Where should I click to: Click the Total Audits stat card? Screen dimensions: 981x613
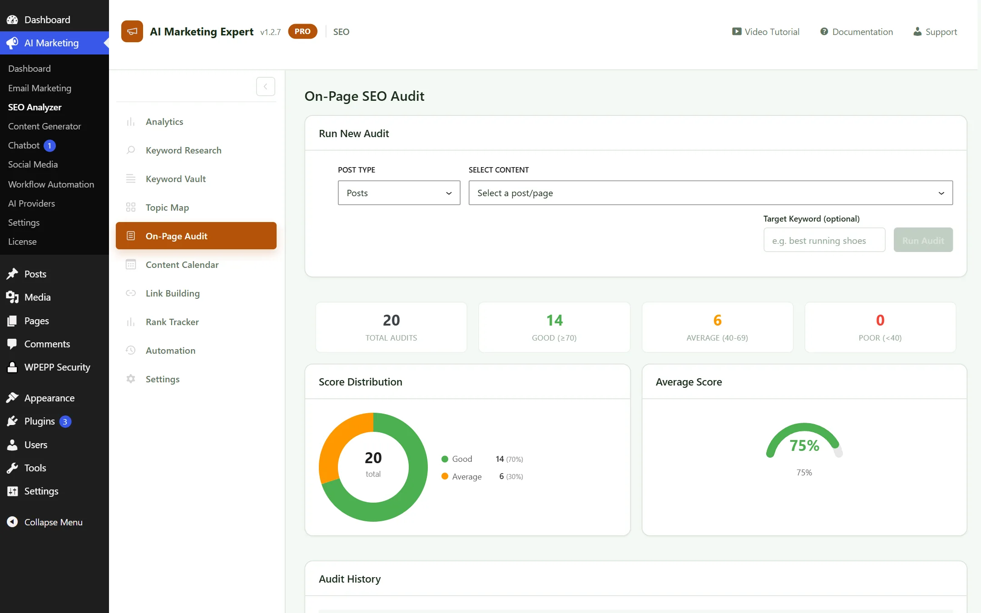coord(391,327)
